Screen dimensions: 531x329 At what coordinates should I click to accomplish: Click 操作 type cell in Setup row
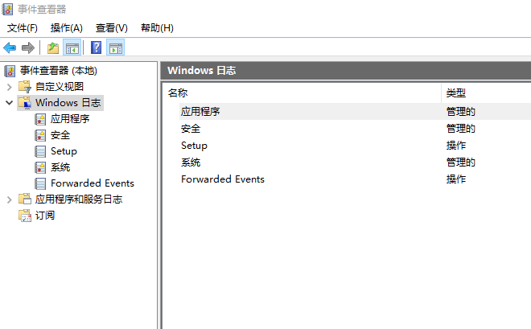[456, 146]
